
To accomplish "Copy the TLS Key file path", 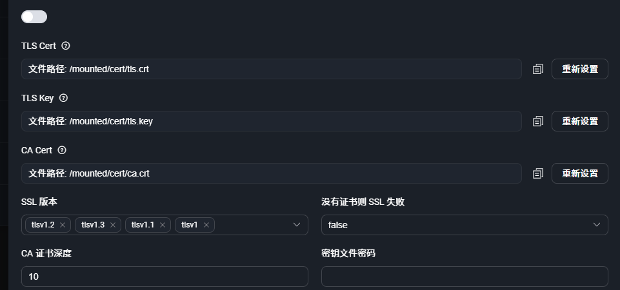I will pyautogui.click(x=538, y=121).
